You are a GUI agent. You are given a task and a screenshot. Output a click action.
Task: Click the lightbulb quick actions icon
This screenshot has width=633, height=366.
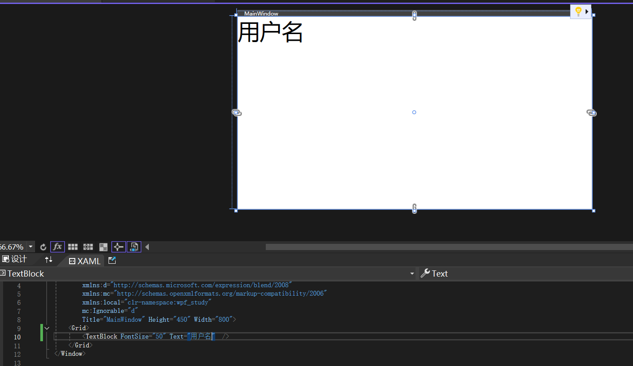[x=578, y=12]
